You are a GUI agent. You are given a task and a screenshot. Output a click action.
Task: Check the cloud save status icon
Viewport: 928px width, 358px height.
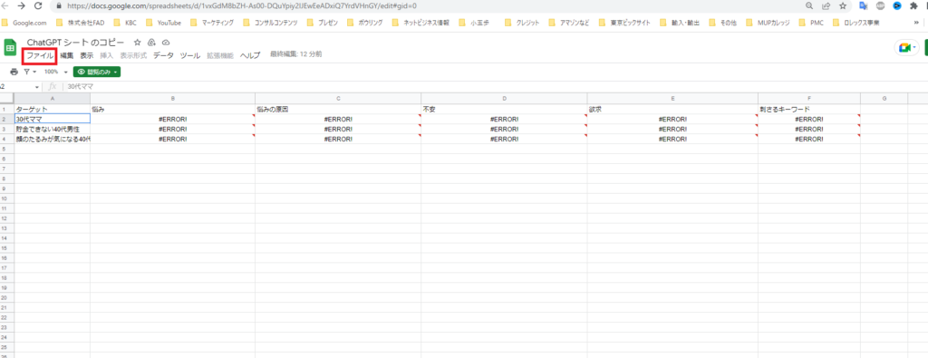click(166, 43)
